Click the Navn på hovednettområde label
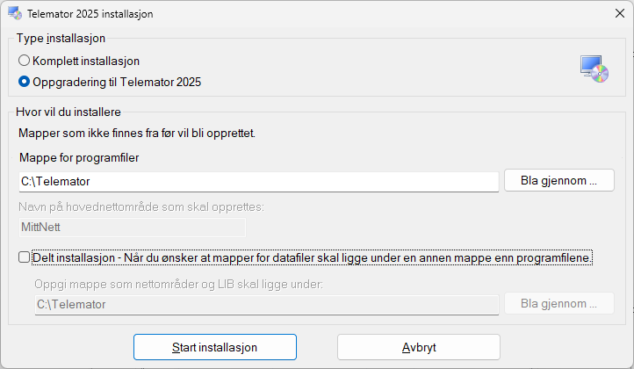Image resolution: width=634 pixels, height=369 pixels. click(x=141, y=206)
